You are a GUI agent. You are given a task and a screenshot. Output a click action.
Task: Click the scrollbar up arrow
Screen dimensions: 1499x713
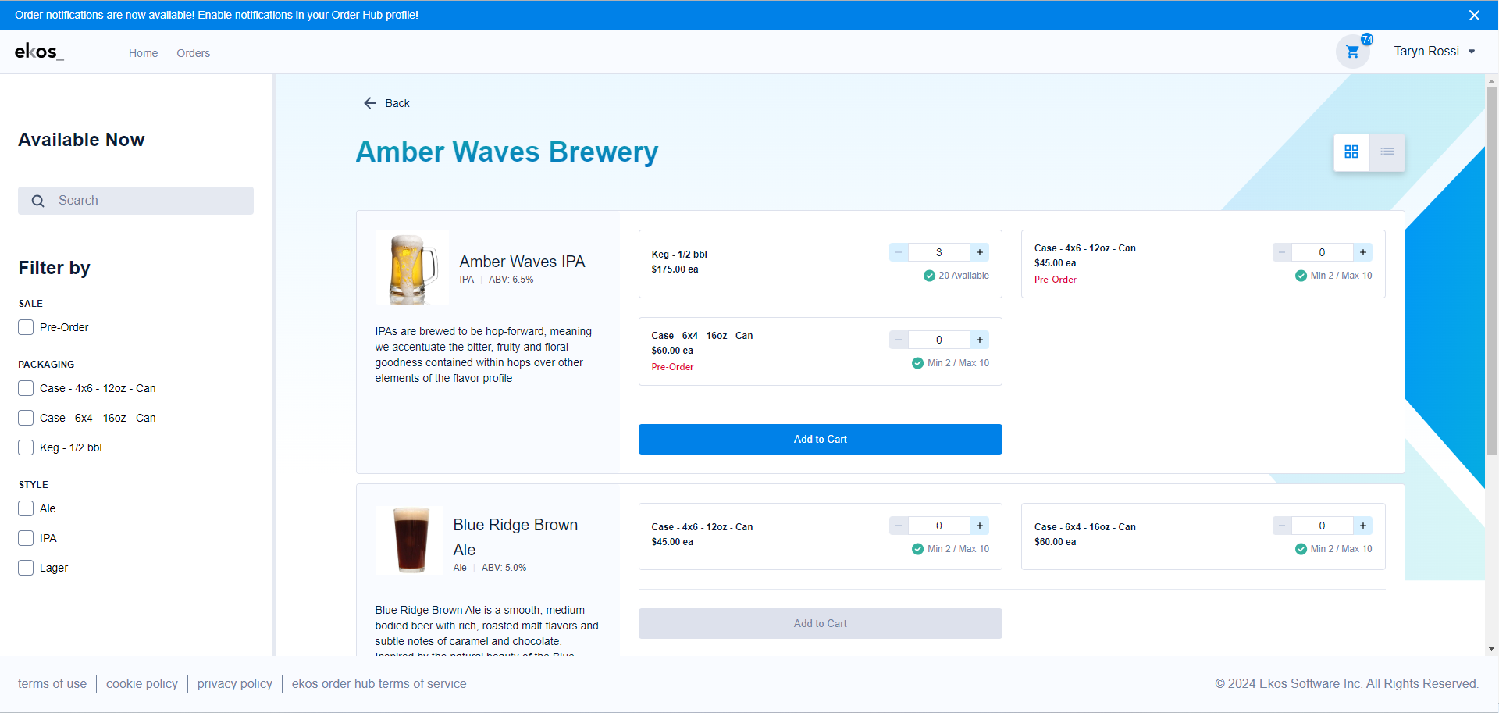(x=1491, y=80)
